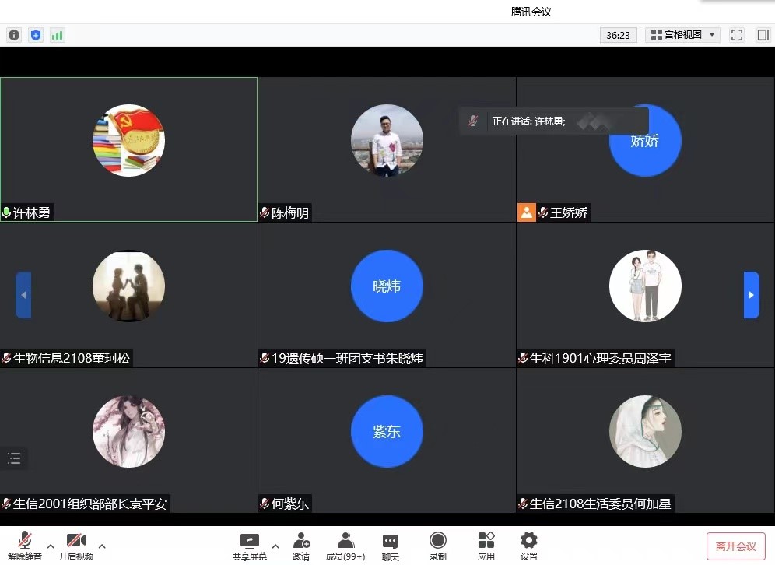775x565 pixels.
Task: Open the 应用 apps icon
Action: [x=486, y=546]
